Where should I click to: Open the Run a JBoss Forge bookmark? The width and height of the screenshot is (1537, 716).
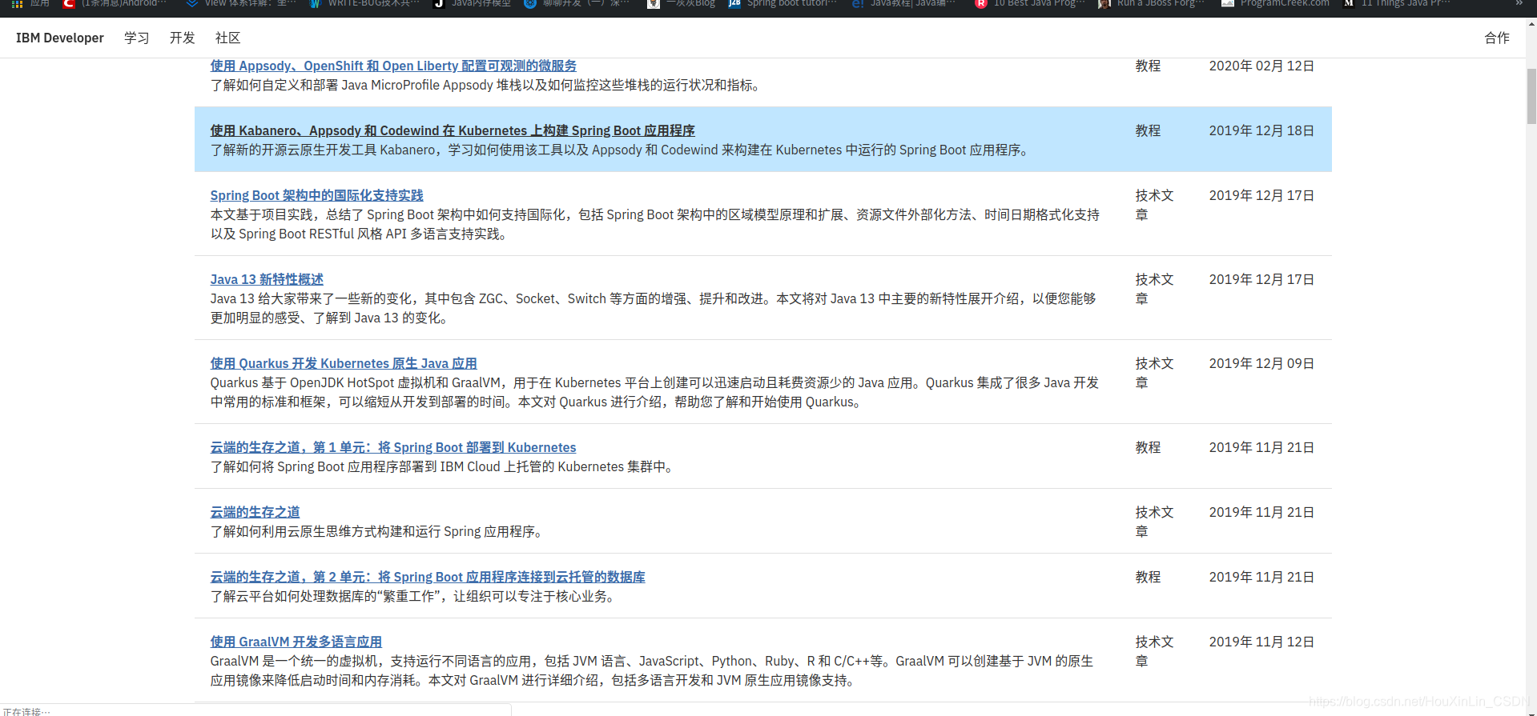[1151, 3]
